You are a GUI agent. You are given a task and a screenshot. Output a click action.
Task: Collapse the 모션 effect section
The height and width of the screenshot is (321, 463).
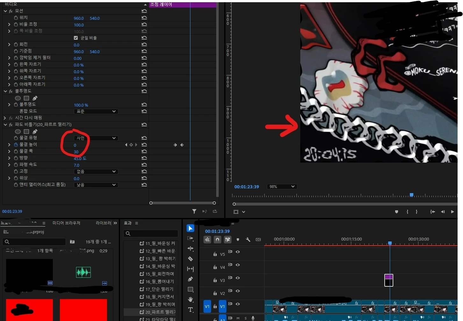point(5,11)
